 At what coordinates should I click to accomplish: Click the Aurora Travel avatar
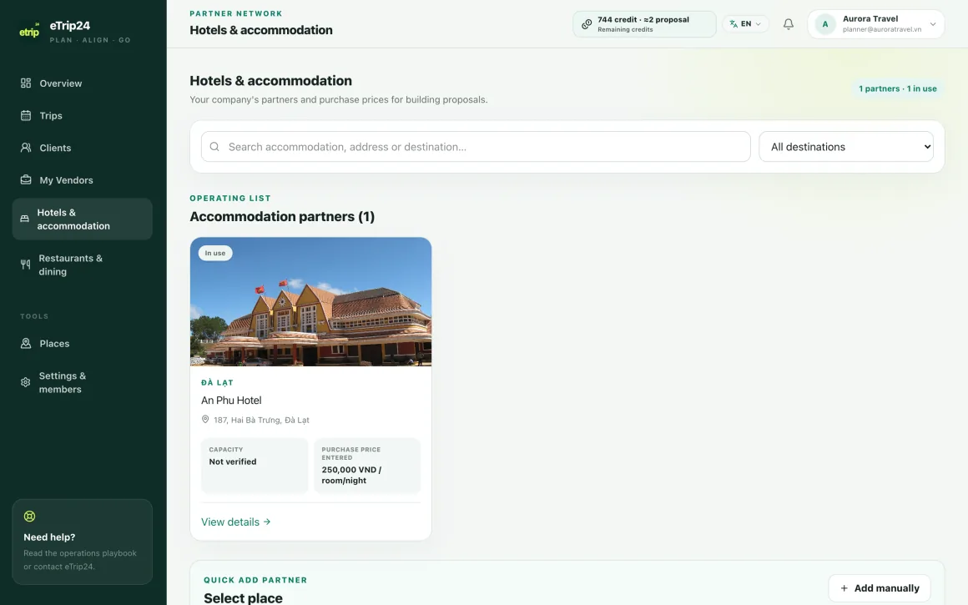(824, 24)
